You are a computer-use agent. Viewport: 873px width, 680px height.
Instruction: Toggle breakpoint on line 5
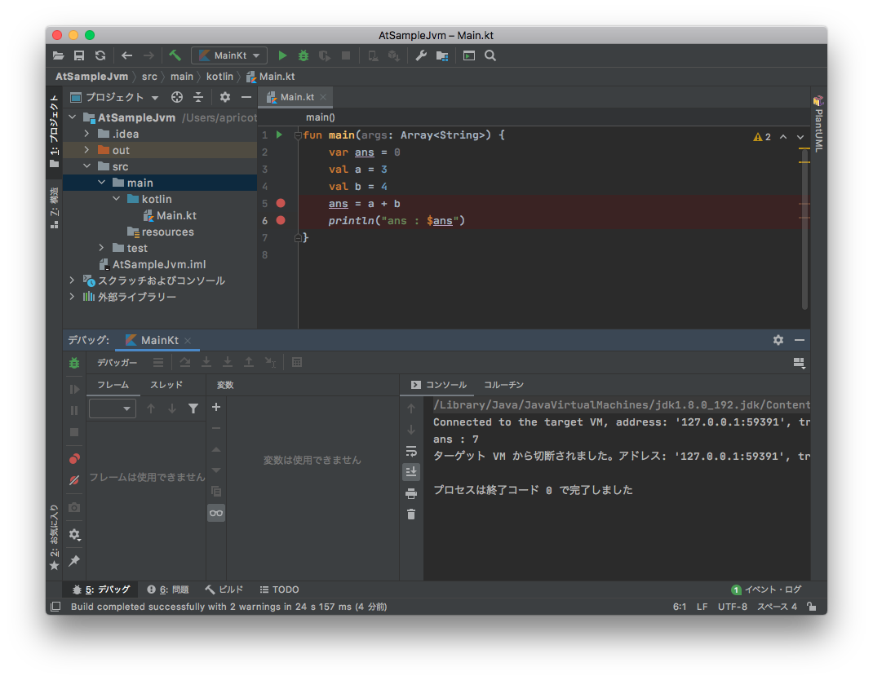[x=281, y=203]
